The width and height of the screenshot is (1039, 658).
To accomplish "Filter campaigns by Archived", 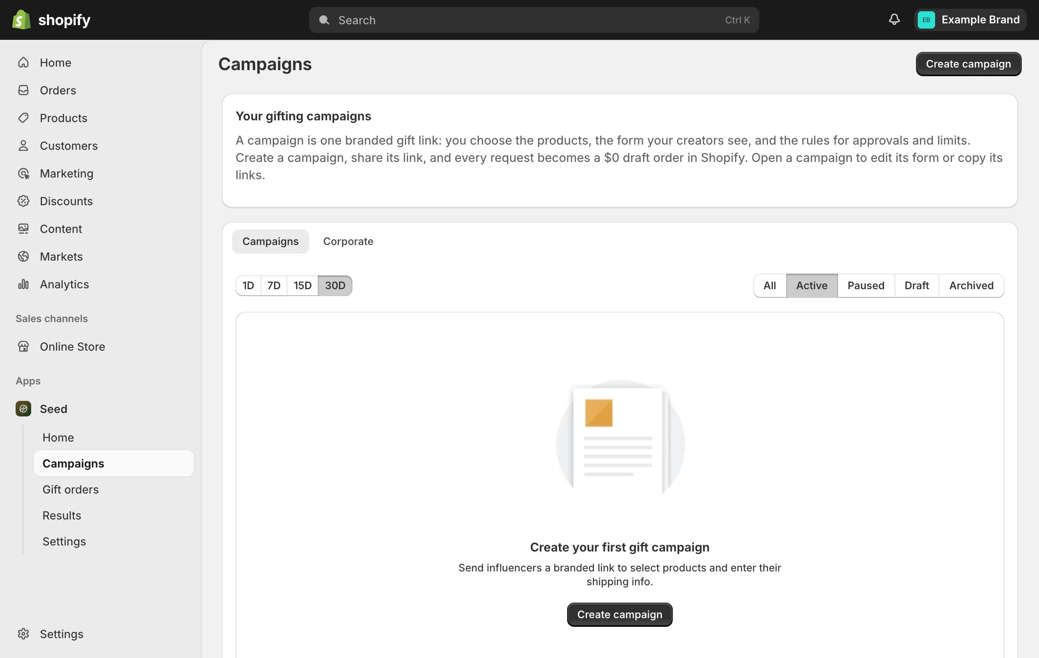I will pyautogui.click(x=971, y=286).
